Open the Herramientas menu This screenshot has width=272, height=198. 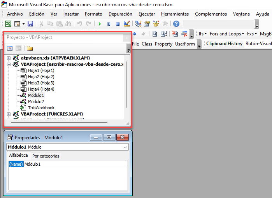tap(175, 14)
